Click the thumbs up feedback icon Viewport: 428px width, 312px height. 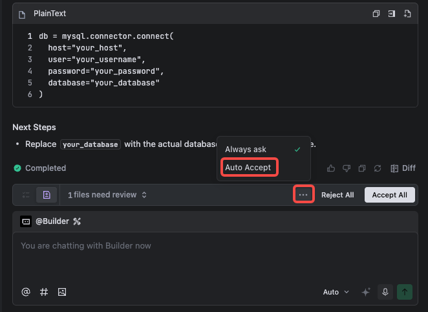[332, 168]
